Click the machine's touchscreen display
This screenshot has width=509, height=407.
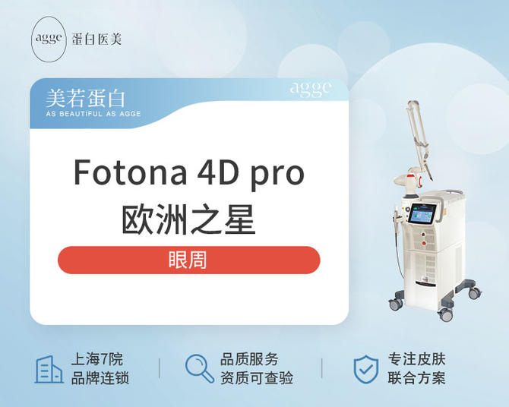tap(422, 213)
